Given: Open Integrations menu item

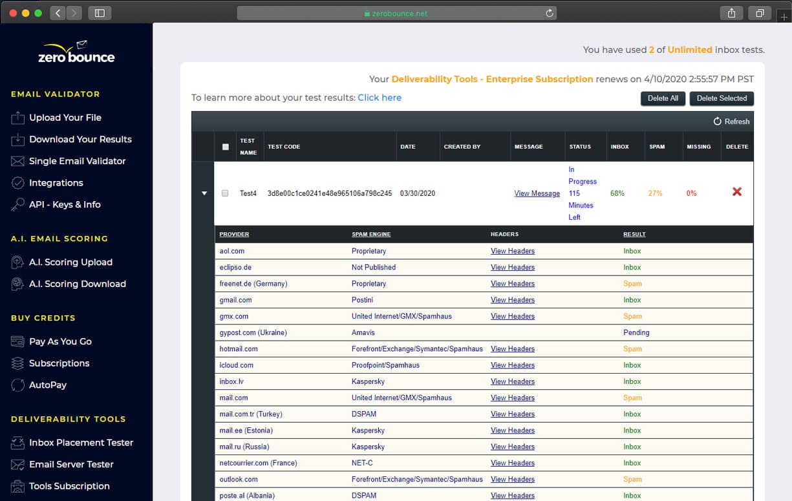Looking at the screenshot, I should (x=56, y=183).
